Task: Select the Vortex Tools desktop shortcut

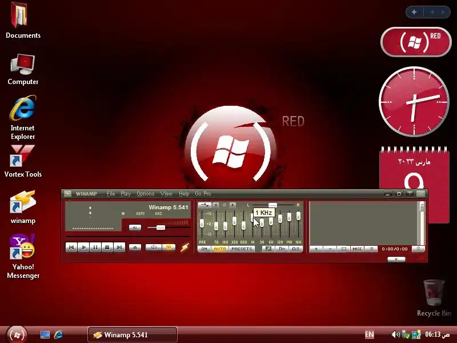Action: pyautogui.click(x=23, y=161)
